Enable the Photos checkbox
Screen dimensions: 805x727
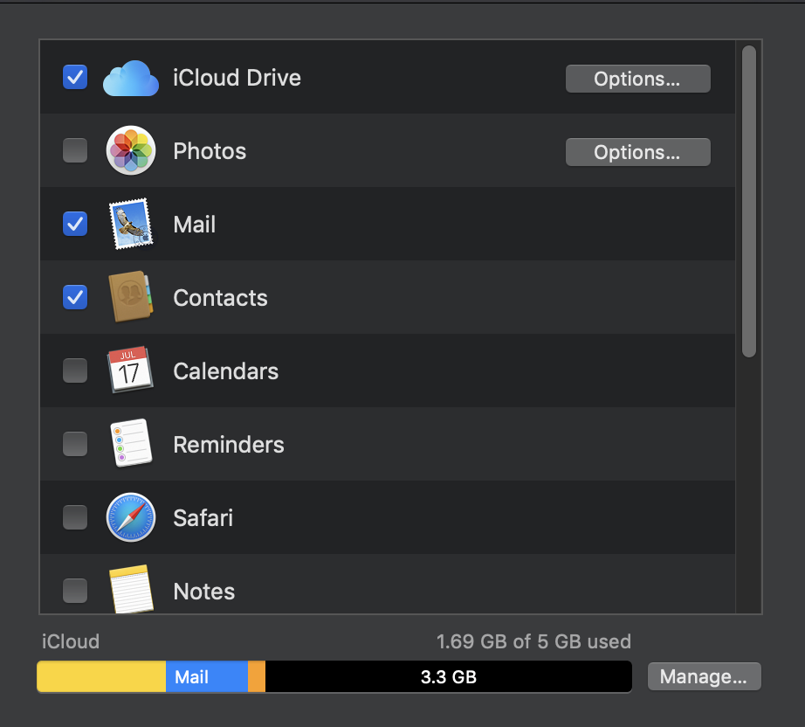tap(75, 150)
